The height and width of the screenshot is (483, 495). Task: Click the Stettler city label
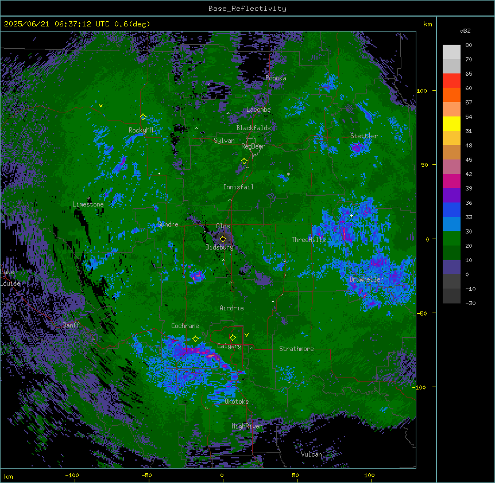pyautogui.click(x=364, y=136)
